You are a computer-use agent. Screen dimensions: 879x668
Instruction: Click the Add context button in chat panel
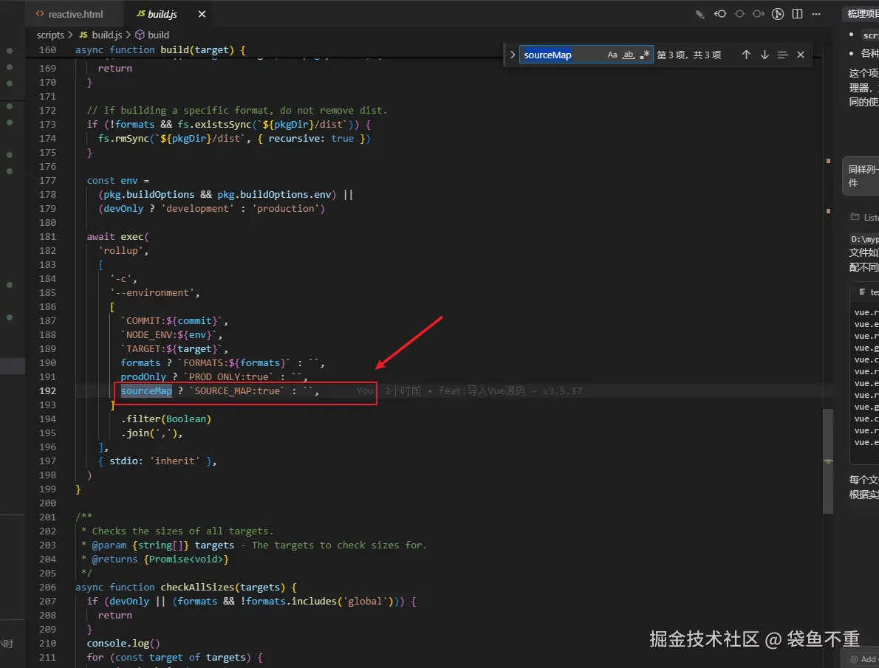(x=862, y=659)
